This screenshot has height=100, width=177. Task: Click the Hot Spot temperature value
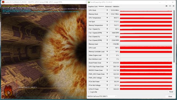[x=114, y=22]
